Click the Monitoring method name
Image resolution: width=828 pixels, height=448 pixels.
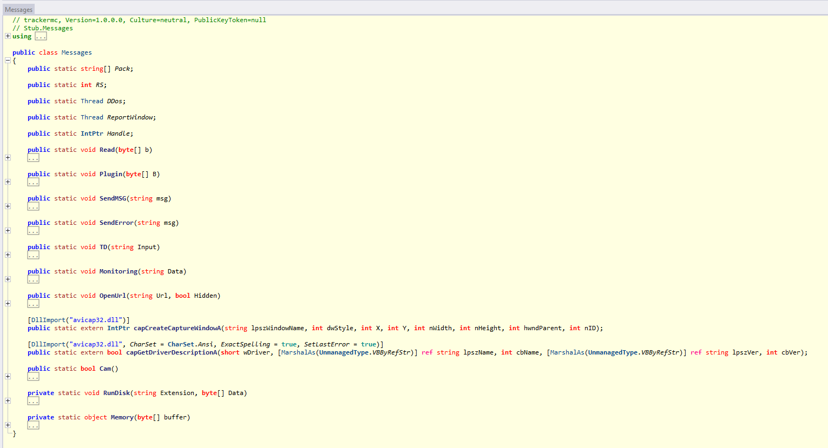119,271
